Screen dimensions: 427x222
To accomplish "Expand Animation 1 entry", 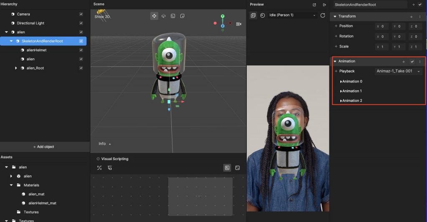I will click(341, 91).
